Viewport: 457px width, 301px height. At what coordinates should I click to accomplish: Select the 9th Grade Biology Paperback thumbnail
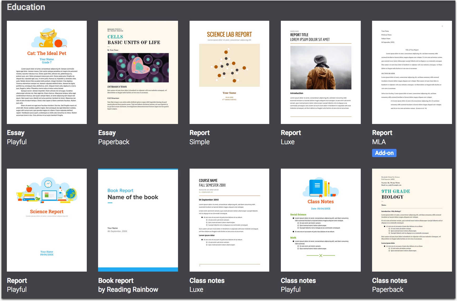click(412, 220)
